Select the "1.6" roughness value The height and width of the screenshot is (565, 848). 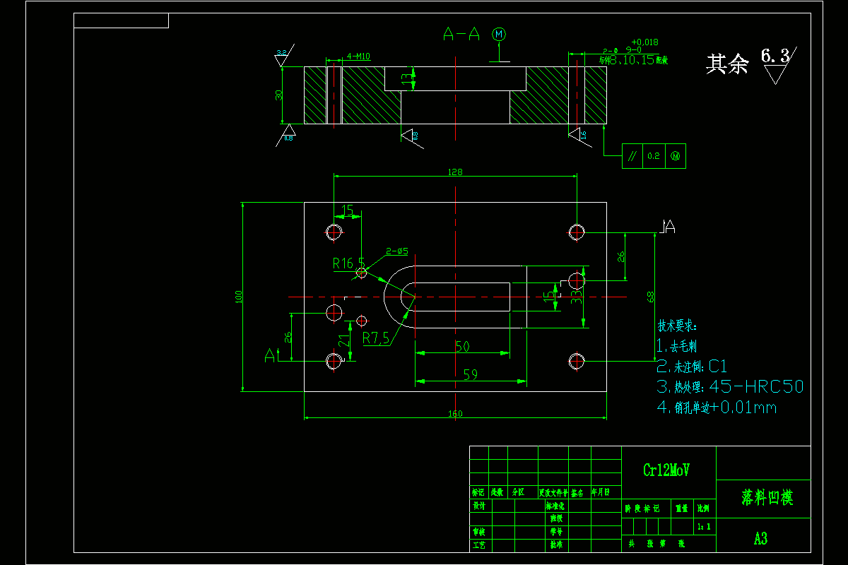583,133
